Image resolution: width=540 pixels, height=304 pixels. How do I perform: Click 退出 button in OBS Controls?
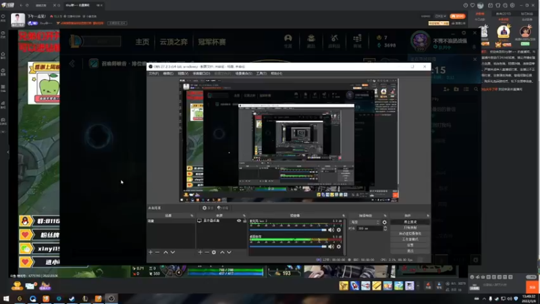pyautogui.click(x=410, y=251)
